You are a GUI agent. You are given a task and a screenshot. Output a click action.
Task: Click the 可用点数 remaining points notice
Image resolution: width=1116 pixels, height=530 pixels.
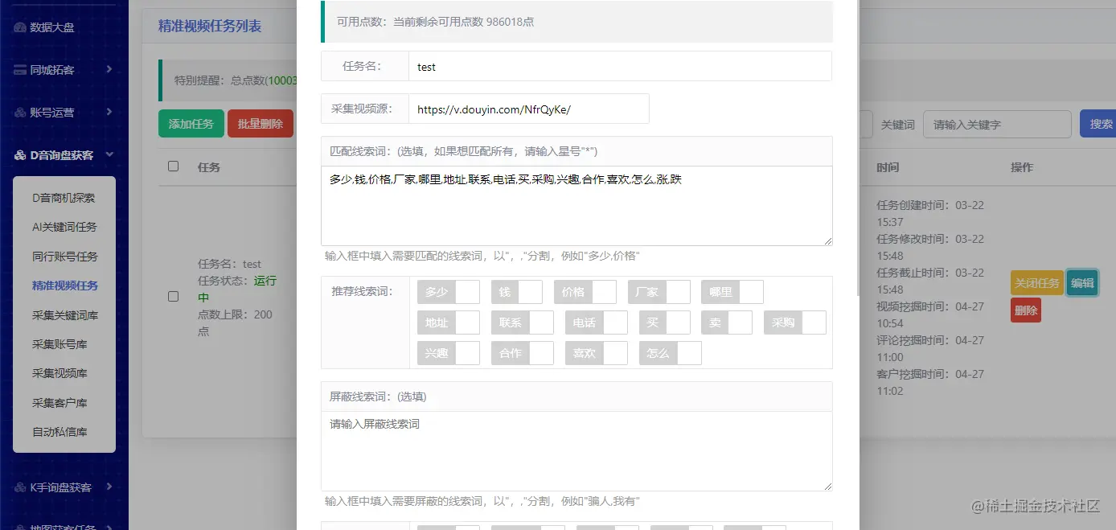click(576, 22)
